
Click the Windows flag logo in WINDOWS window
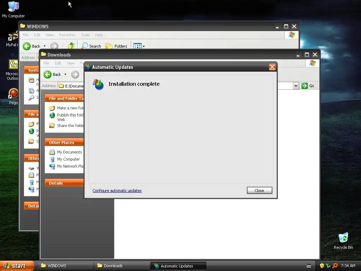tap(292, 35)
